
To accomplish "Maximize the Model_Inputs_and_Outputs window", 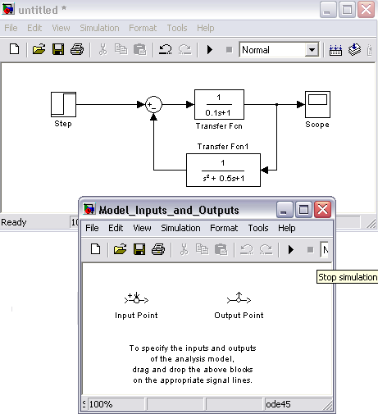I will [303, 210].
